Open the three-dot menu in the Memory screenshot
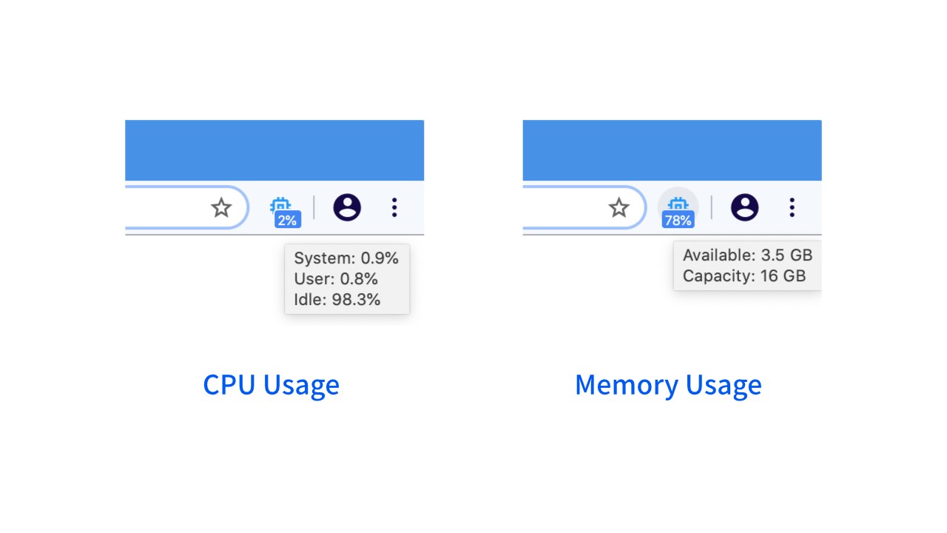This screenshot has height=533, width=947. [x=792, y=207]
